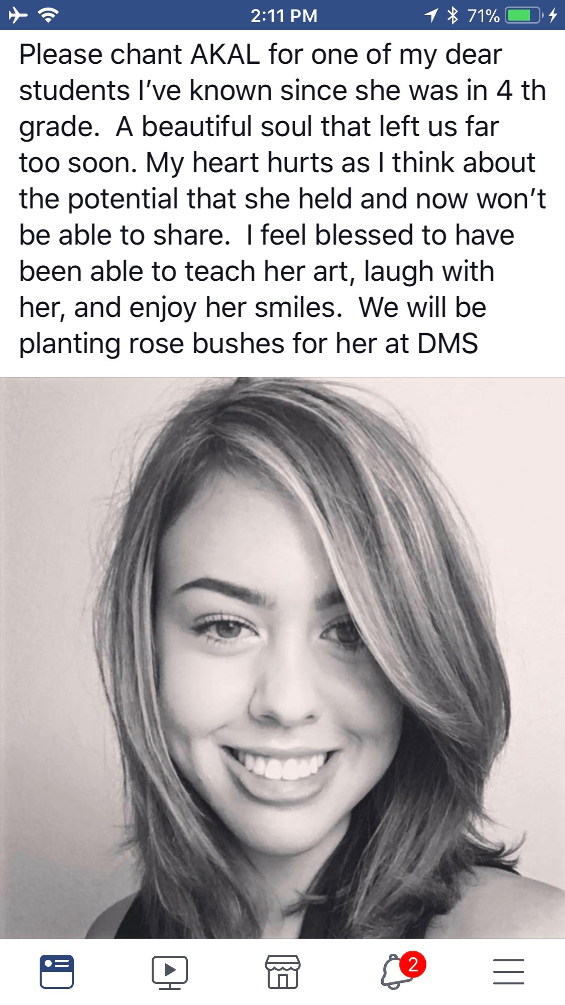This screenshot has height=1005, width=565.
Task: Tap the Bluetooth icon in status bar
Action: click(453, 16)
